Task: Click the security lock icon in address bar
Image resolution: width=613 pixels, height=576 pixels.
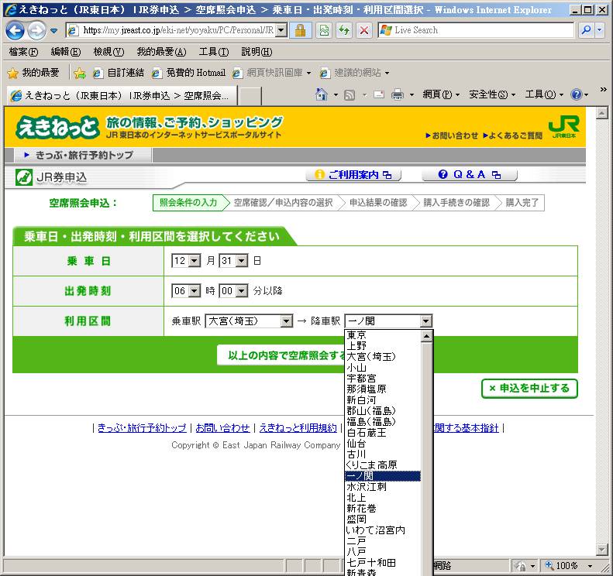Action: (300, 30)
